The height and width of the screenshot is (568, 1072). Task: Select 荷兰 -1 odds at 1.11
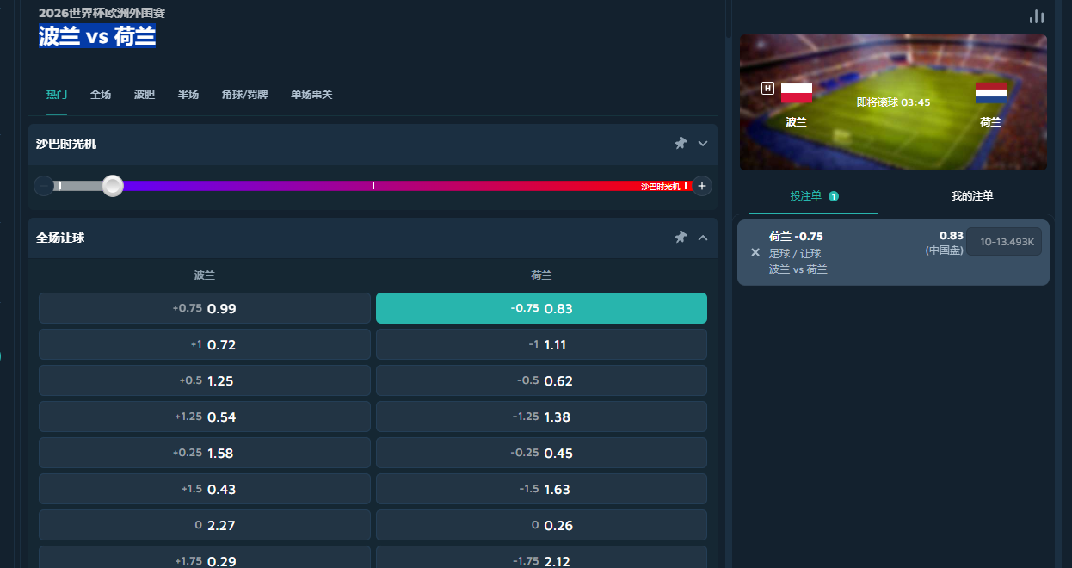(541, 344)
